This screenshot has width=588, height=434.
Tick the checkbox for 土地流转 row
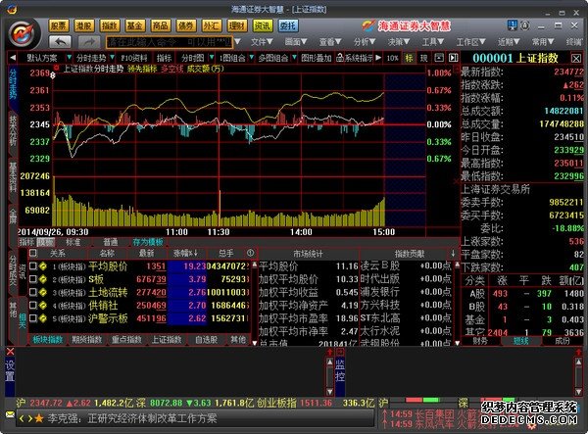click(x=33, y=292)
